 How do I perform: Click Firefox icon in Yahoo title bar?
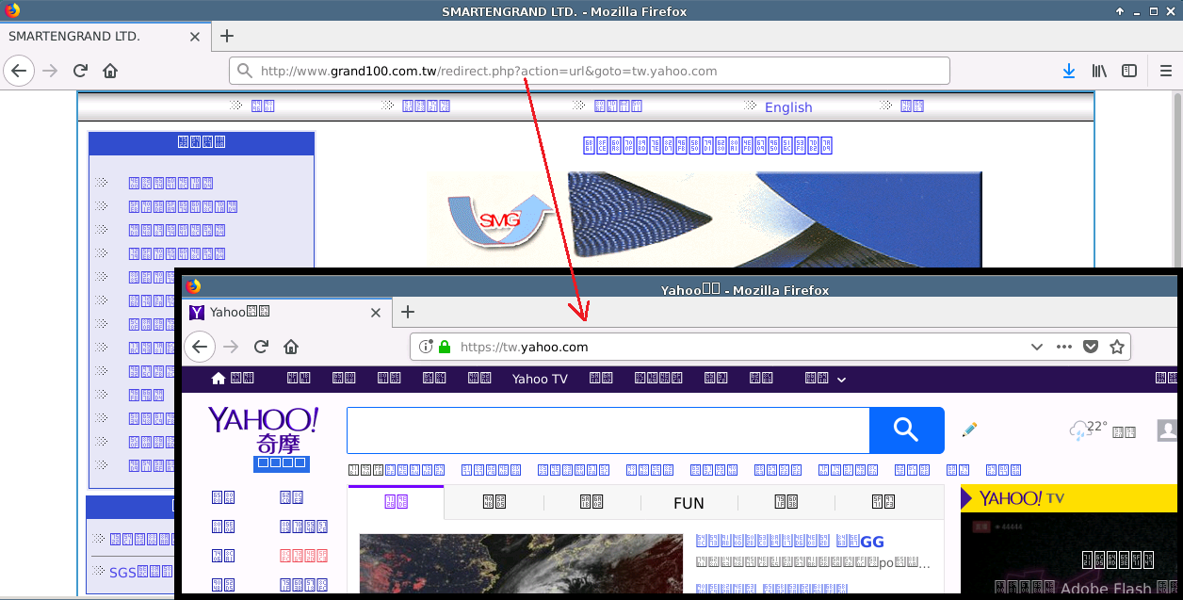[x=193, y=286]
